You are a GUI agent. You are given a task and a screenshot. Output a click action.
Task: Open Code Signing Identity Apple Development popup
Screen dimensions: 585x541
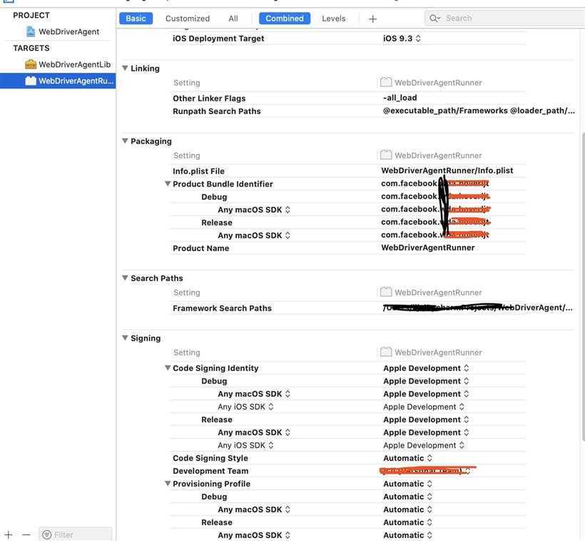coord(426,368)
